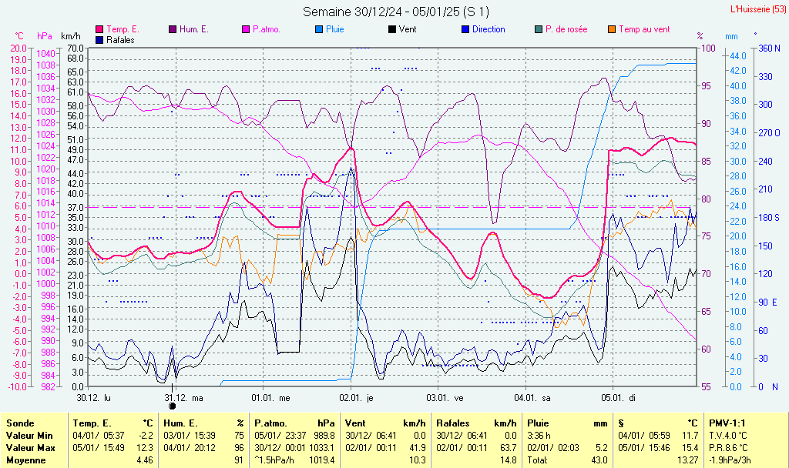Click the "T.V.4.0 °C" value
This screenshot has width=789, height=468.
[x=728, y=436]
